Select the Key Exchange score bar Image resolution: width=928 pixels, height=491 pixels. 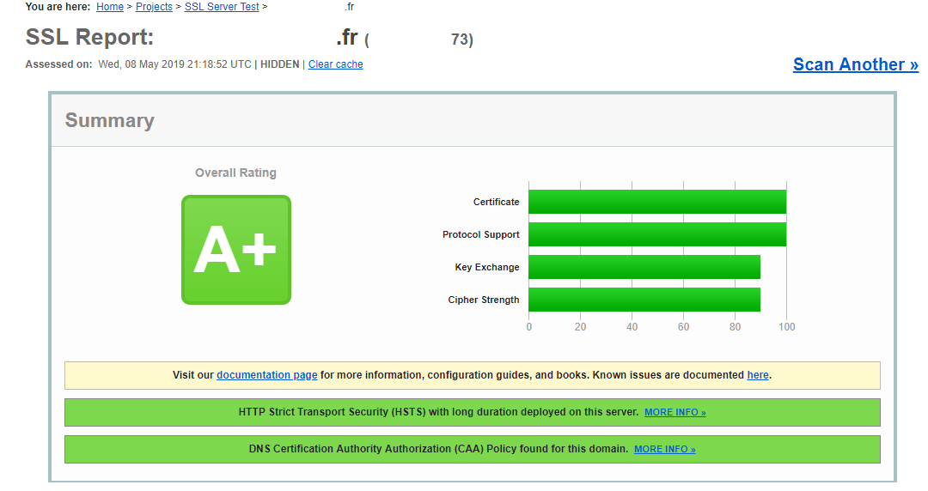tap(644, 267)
